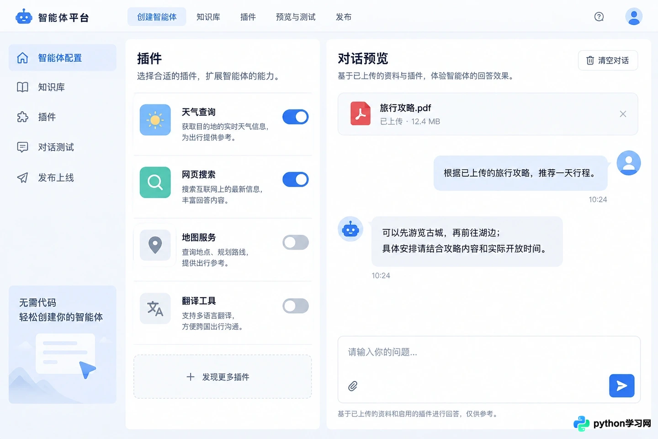Disable the 网页搜索 plugin toggle
658x439 pixels.
pyautogui.click(x=295, y=180)
